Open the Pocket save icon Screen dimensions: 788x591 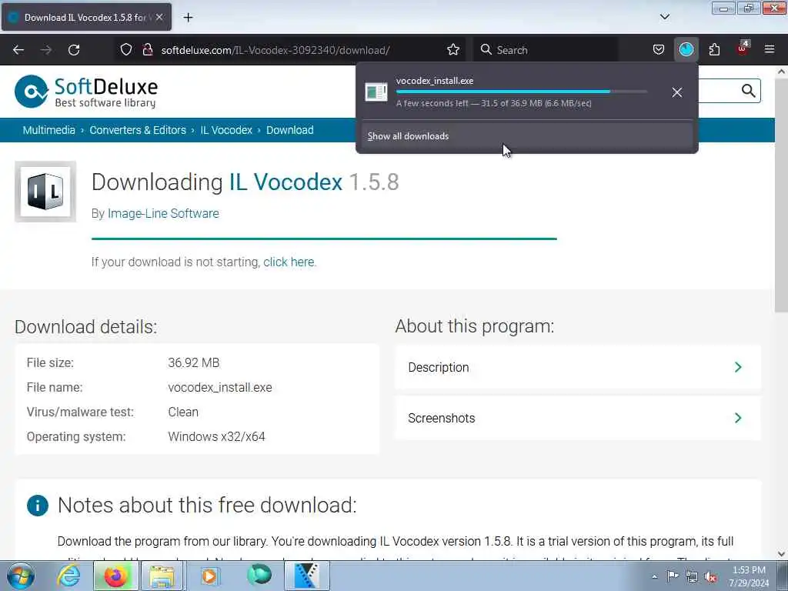[x=659, y=50]
